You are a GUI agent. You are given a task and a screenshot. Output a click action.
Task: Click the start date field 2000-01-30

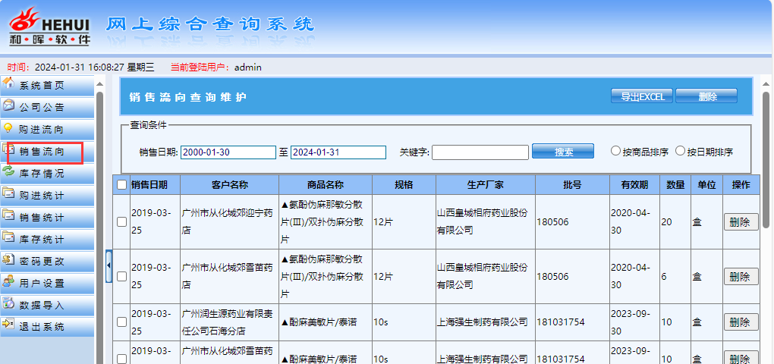pyautogui.click(x=228, y=152)
